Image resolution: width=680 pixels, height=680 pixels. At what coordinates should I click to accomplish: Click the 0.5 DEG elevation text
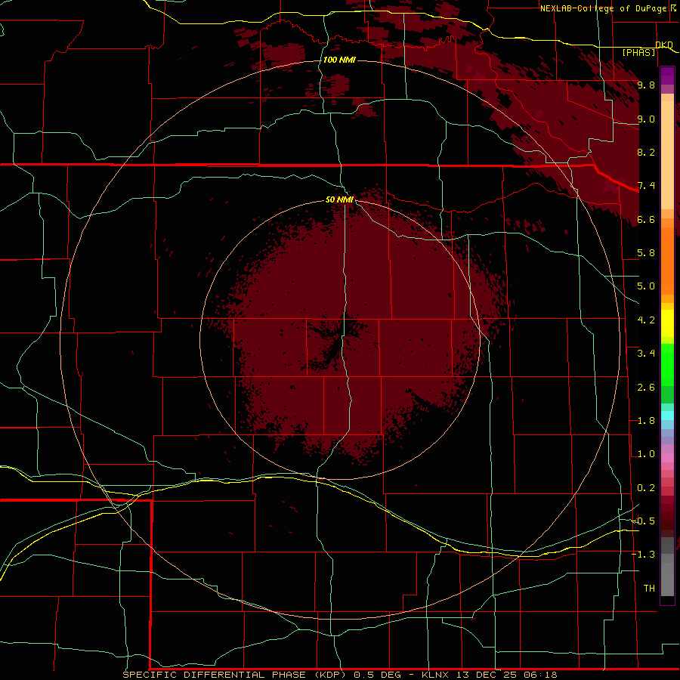coord(379,675)
